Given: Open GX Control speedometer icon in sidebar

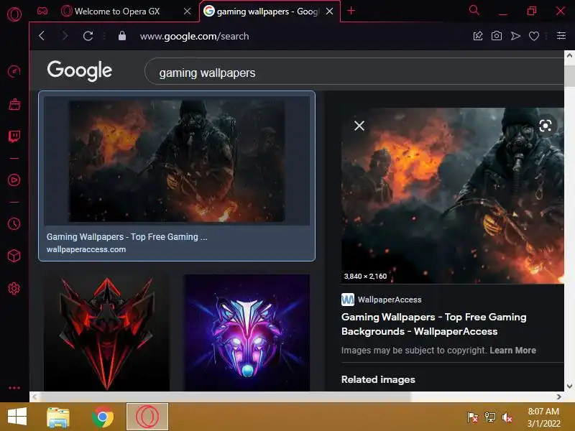Looking at the screenshot, I should click(x=14, y=70).
